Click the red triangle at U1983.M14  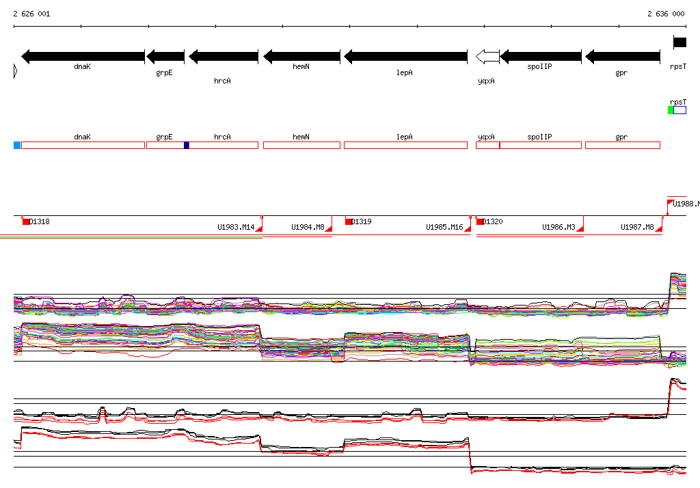point(259,228)
